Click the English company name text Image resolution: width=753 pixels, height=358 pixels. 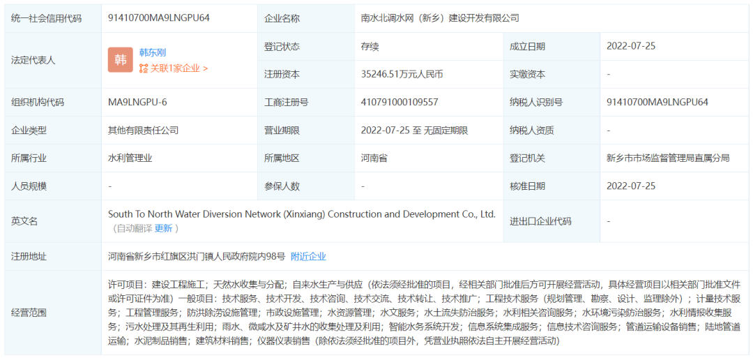pyautogui.click(x=301, y=214)
